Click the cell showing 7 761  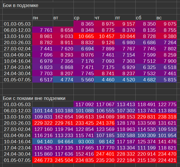[43, 30]
